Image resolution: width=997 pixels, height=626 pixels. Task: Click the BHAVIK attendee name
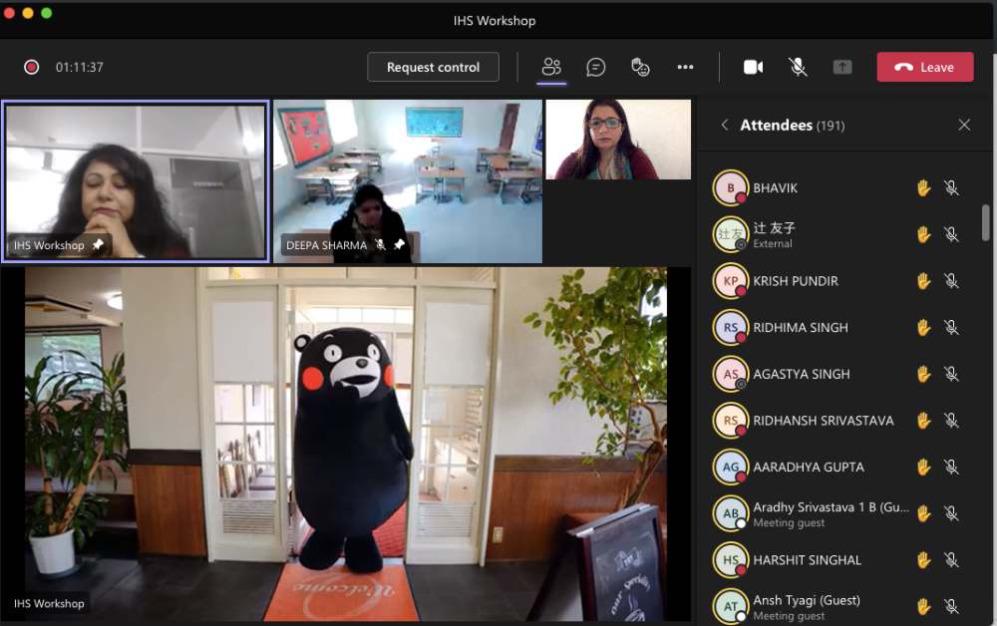point(775,188)
